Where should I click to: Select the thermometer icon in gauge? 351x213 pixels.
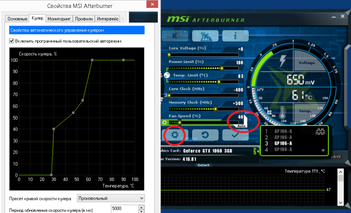282,112
